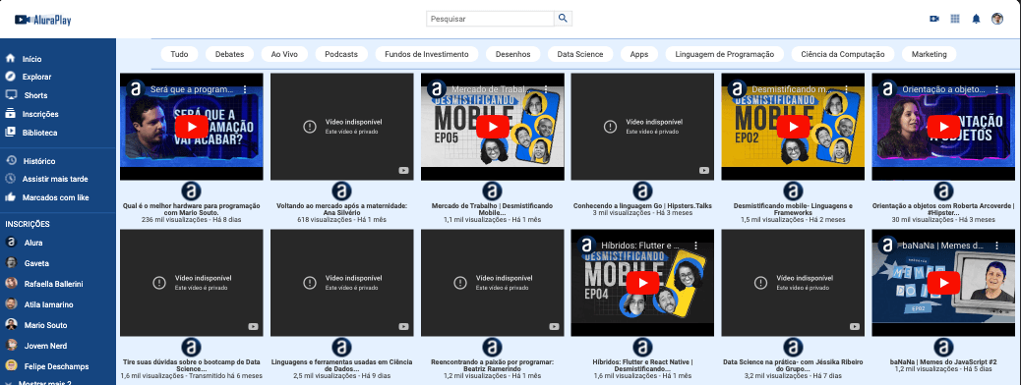Screen dimensions: 1021x385
Task: Select the Podcasts filter chip
Action: pos(341,54)
